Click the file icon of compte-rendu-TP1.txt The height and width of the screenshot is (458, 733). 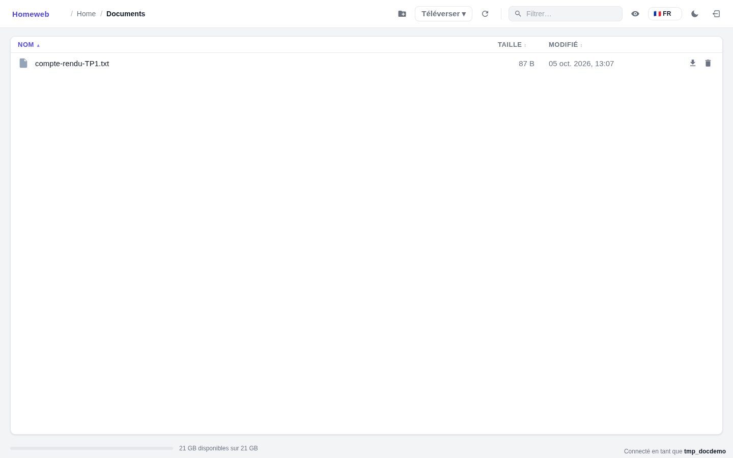pyautogui.click(x=23, y=63)
